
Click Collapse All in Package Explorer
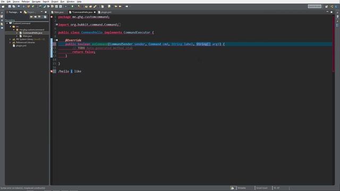45,16
